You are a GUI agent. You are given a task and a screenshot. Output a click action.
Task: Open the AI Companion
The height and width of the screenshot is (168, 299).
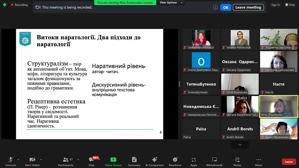(x=155, y=161)
